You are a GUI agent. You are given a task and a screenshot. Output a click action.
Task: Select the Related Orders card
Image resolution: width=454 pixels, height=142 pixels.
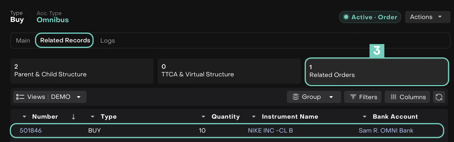pyautogui.click(x=376, y=72)
